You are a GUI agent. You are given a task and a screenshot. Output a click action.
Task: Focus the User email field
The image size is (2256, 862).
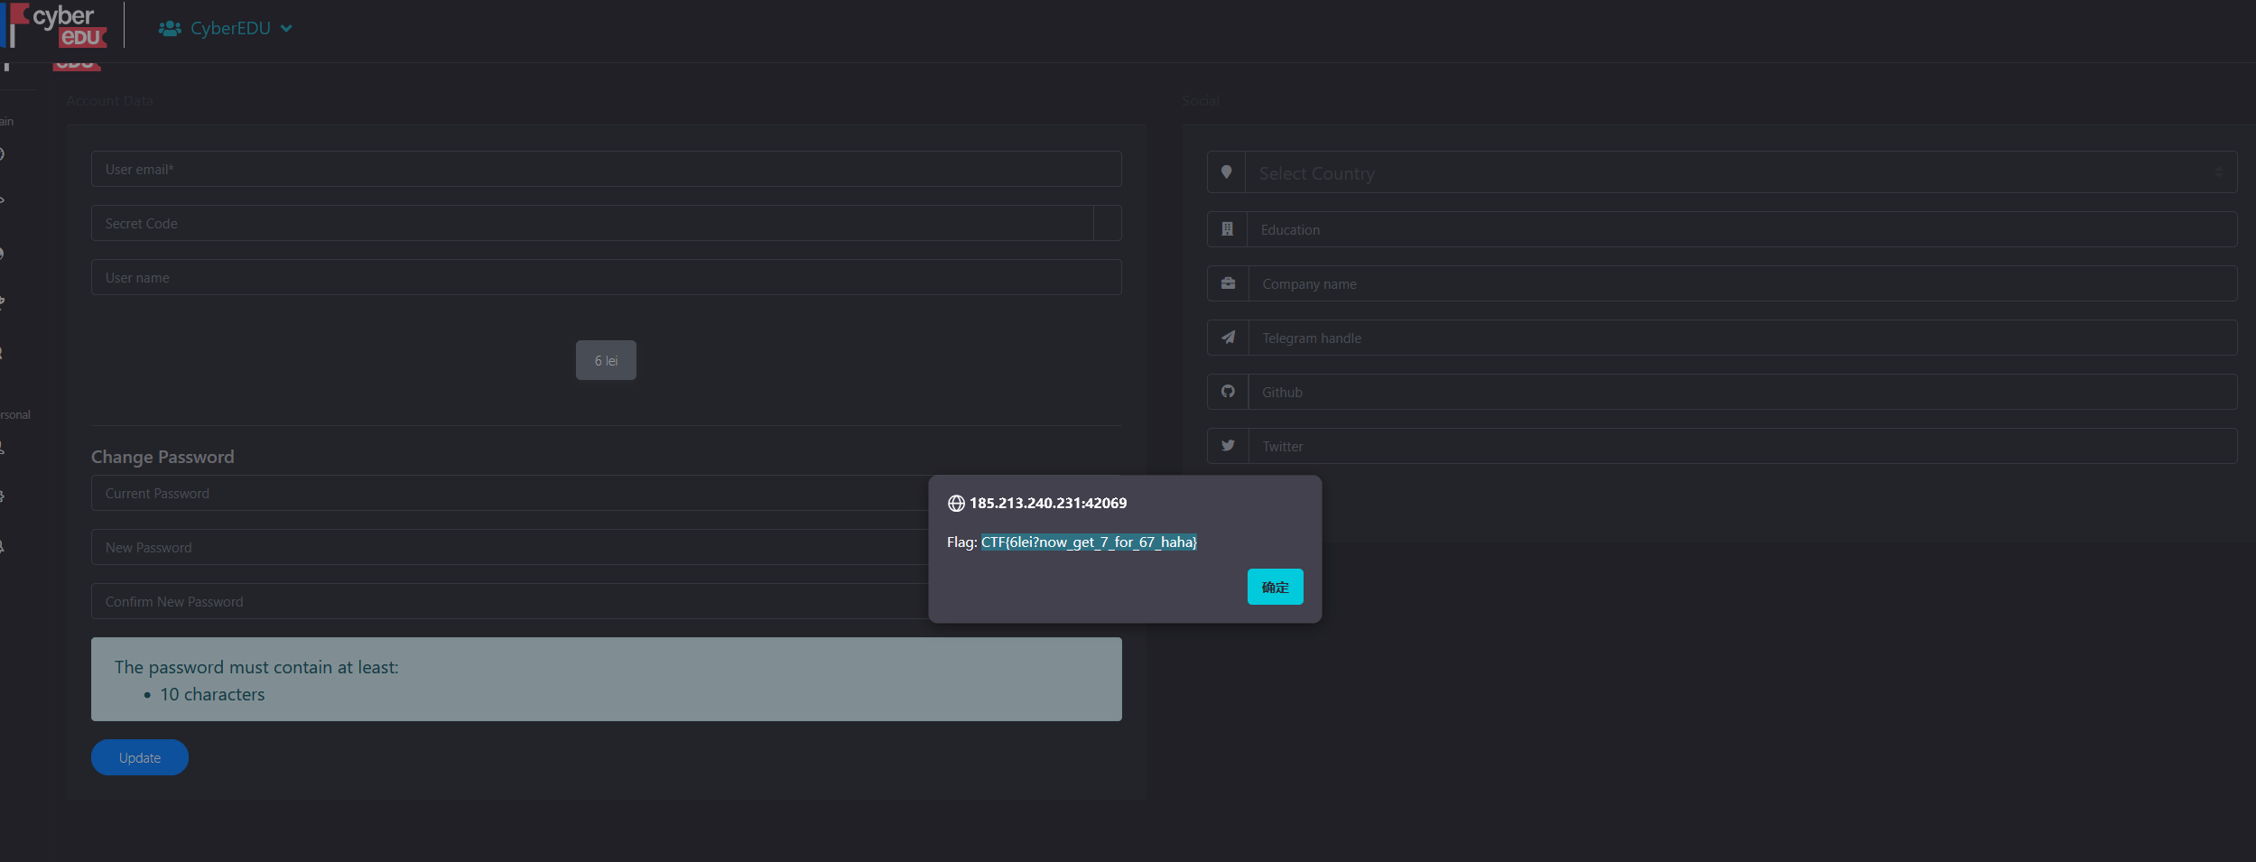click(606, 169)
